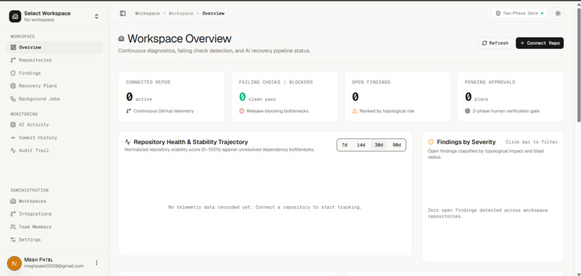Click the icon beside Workspace Overview heading
Viewport: 581px width, 276px height.
(x=121, y=38)
